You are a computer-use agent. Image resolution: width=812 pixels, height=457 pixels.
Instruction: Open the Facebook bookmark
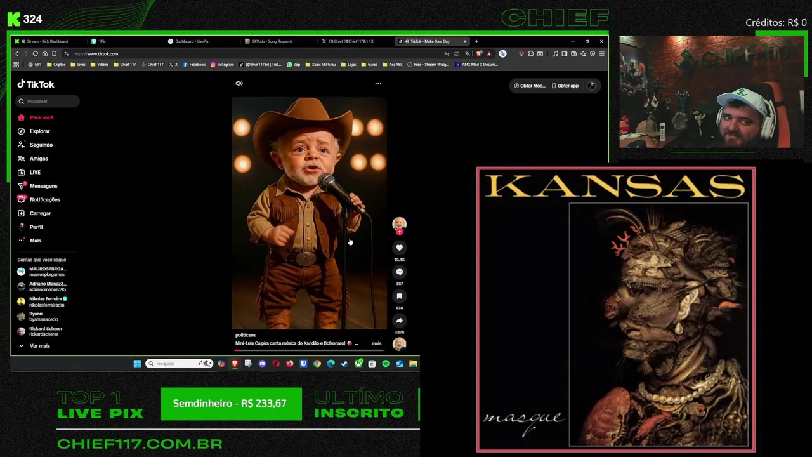(194, 65)
